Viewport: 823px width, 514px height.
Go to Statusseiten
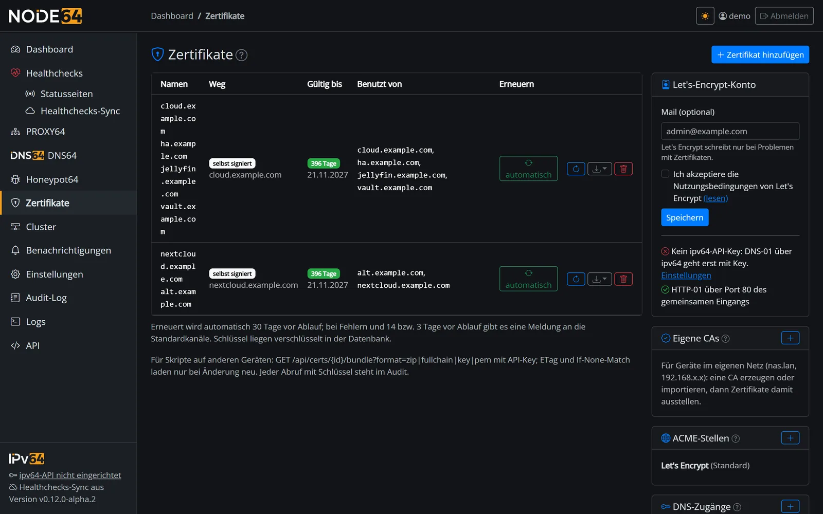pos(68,94)
